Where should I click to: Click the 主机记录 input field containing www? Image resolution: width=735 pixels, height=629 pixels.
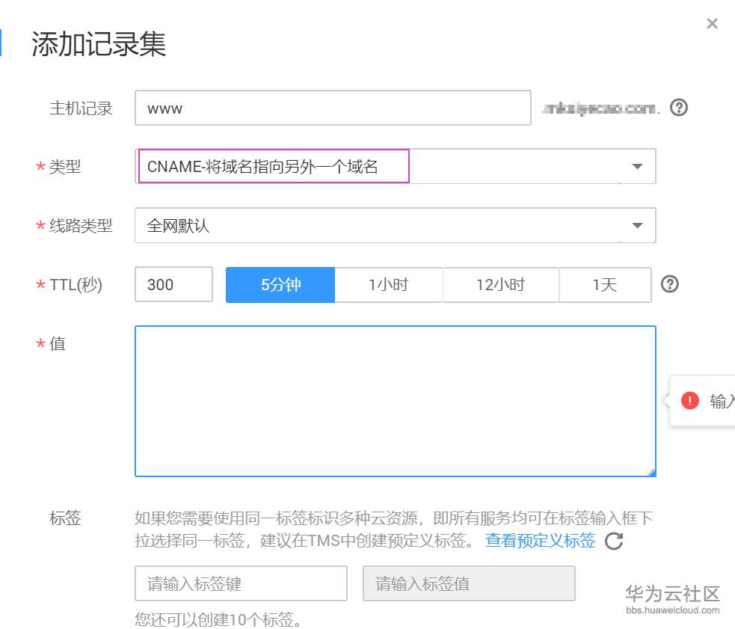coord(333,108)
